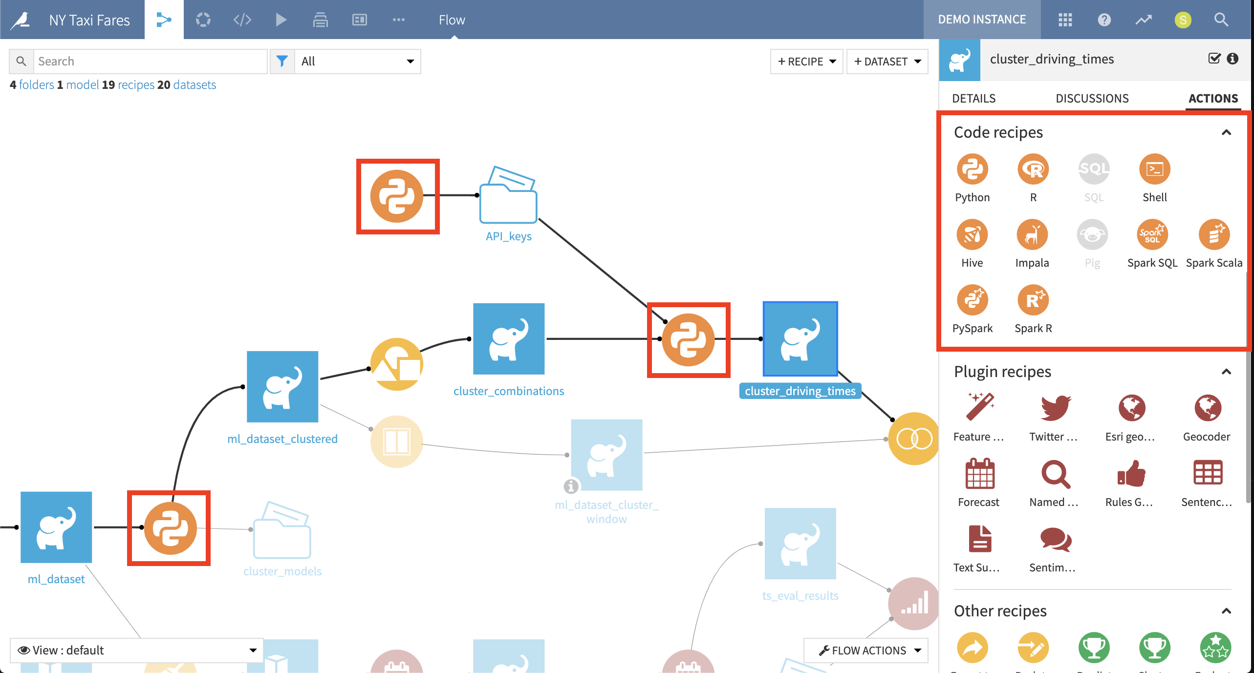Click the recipes count link
Image resolution: width=1254 pixels, height=673 pixels.
[x=136, y=84]
